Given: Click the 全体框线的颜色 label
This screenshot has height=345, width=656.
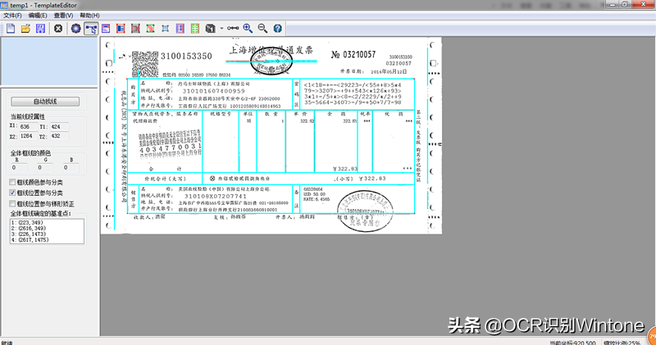Looking at the screenshot, I should [x=30, y=153].
